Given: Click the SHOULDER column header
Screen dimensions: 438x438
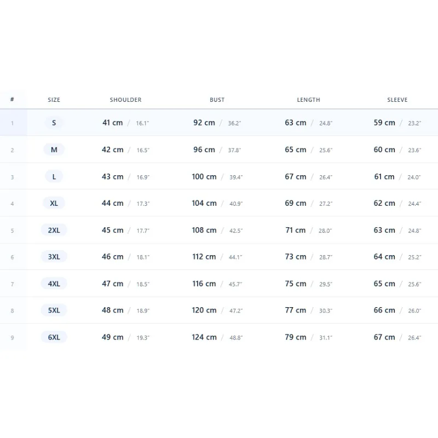Looking at the screenshot, I should pos(126,100).
